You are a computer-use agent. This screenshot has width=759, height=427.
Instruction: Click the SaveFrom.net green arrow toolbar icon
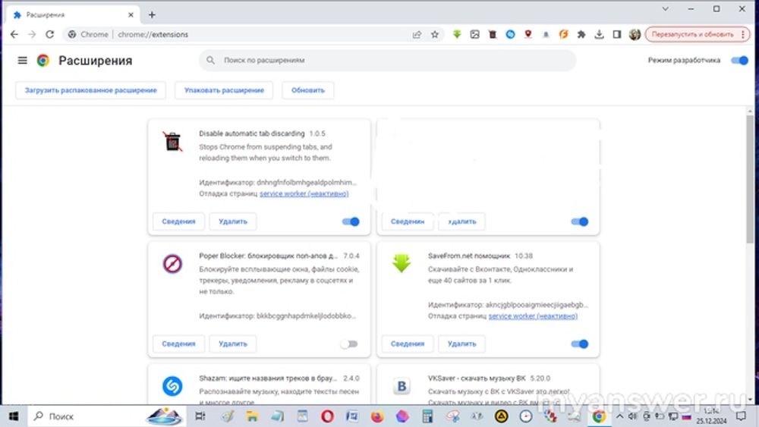coord(457,34)
